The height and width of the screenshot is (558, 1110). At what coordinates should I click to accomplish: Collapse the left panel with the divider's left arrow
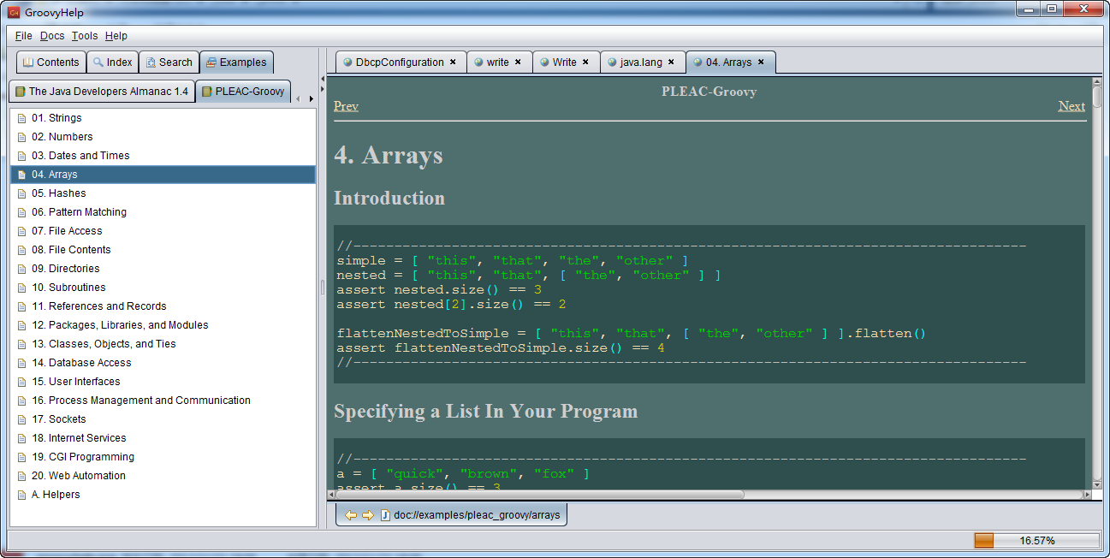pyautogui.click(x=323, y=80)
